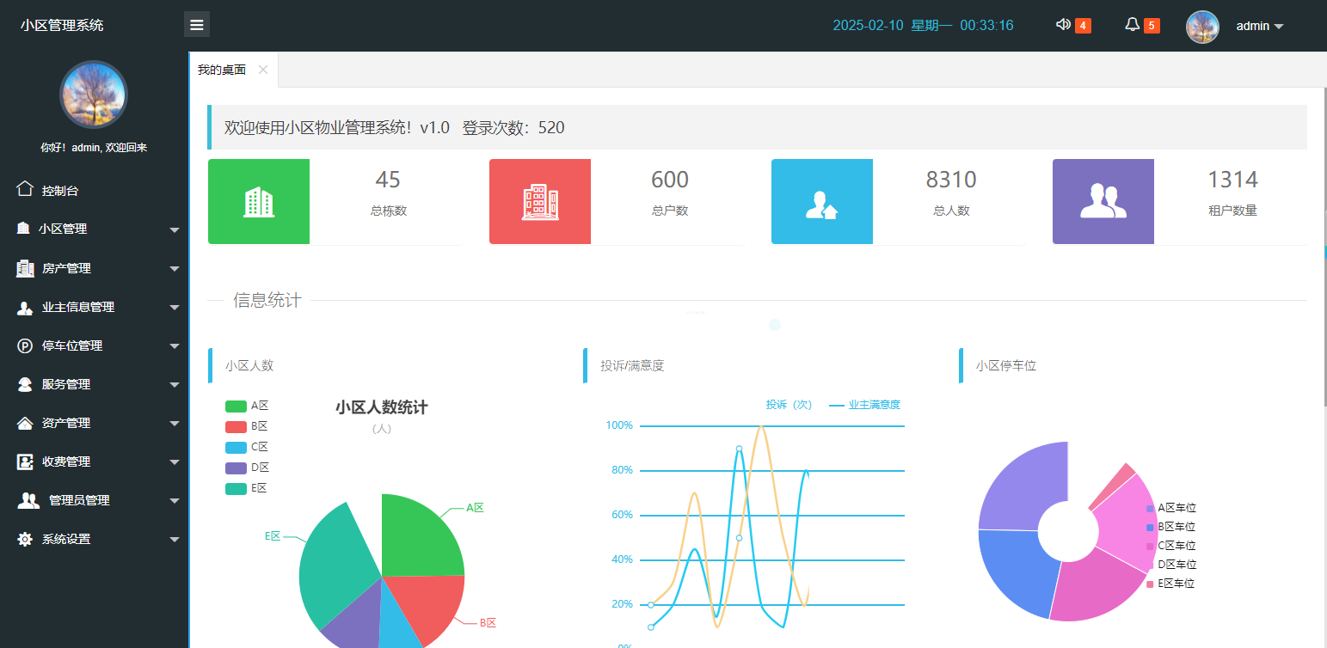1327x648 pixels.
Task: Expand the 小区管理 sidebar menu
Action: [95, 229]
